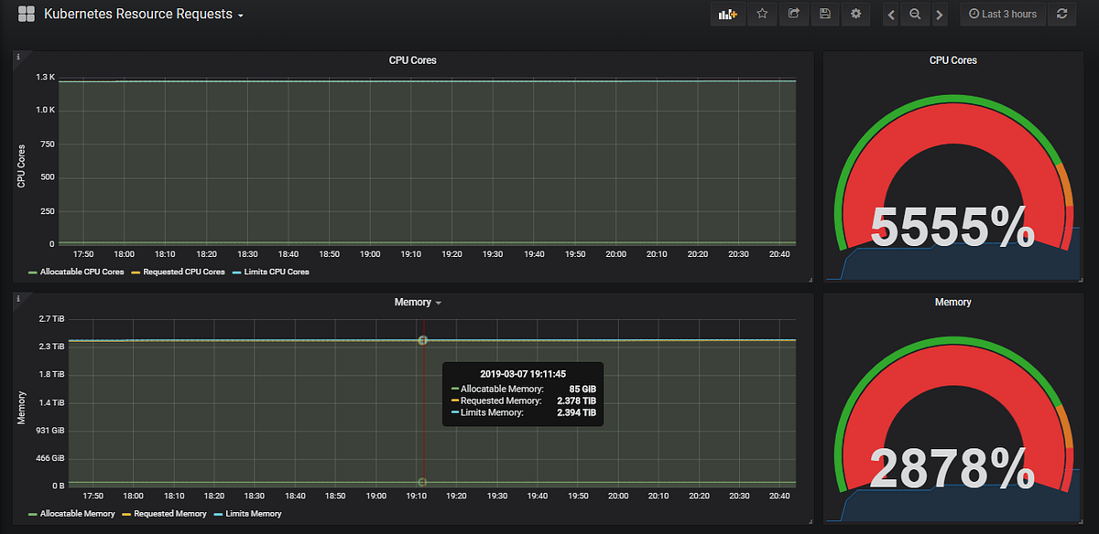The width and height of the screenshot is (1099, 534).
Task: Click the 2878% memory gauge arc
Action: click(x=952, y=366)
